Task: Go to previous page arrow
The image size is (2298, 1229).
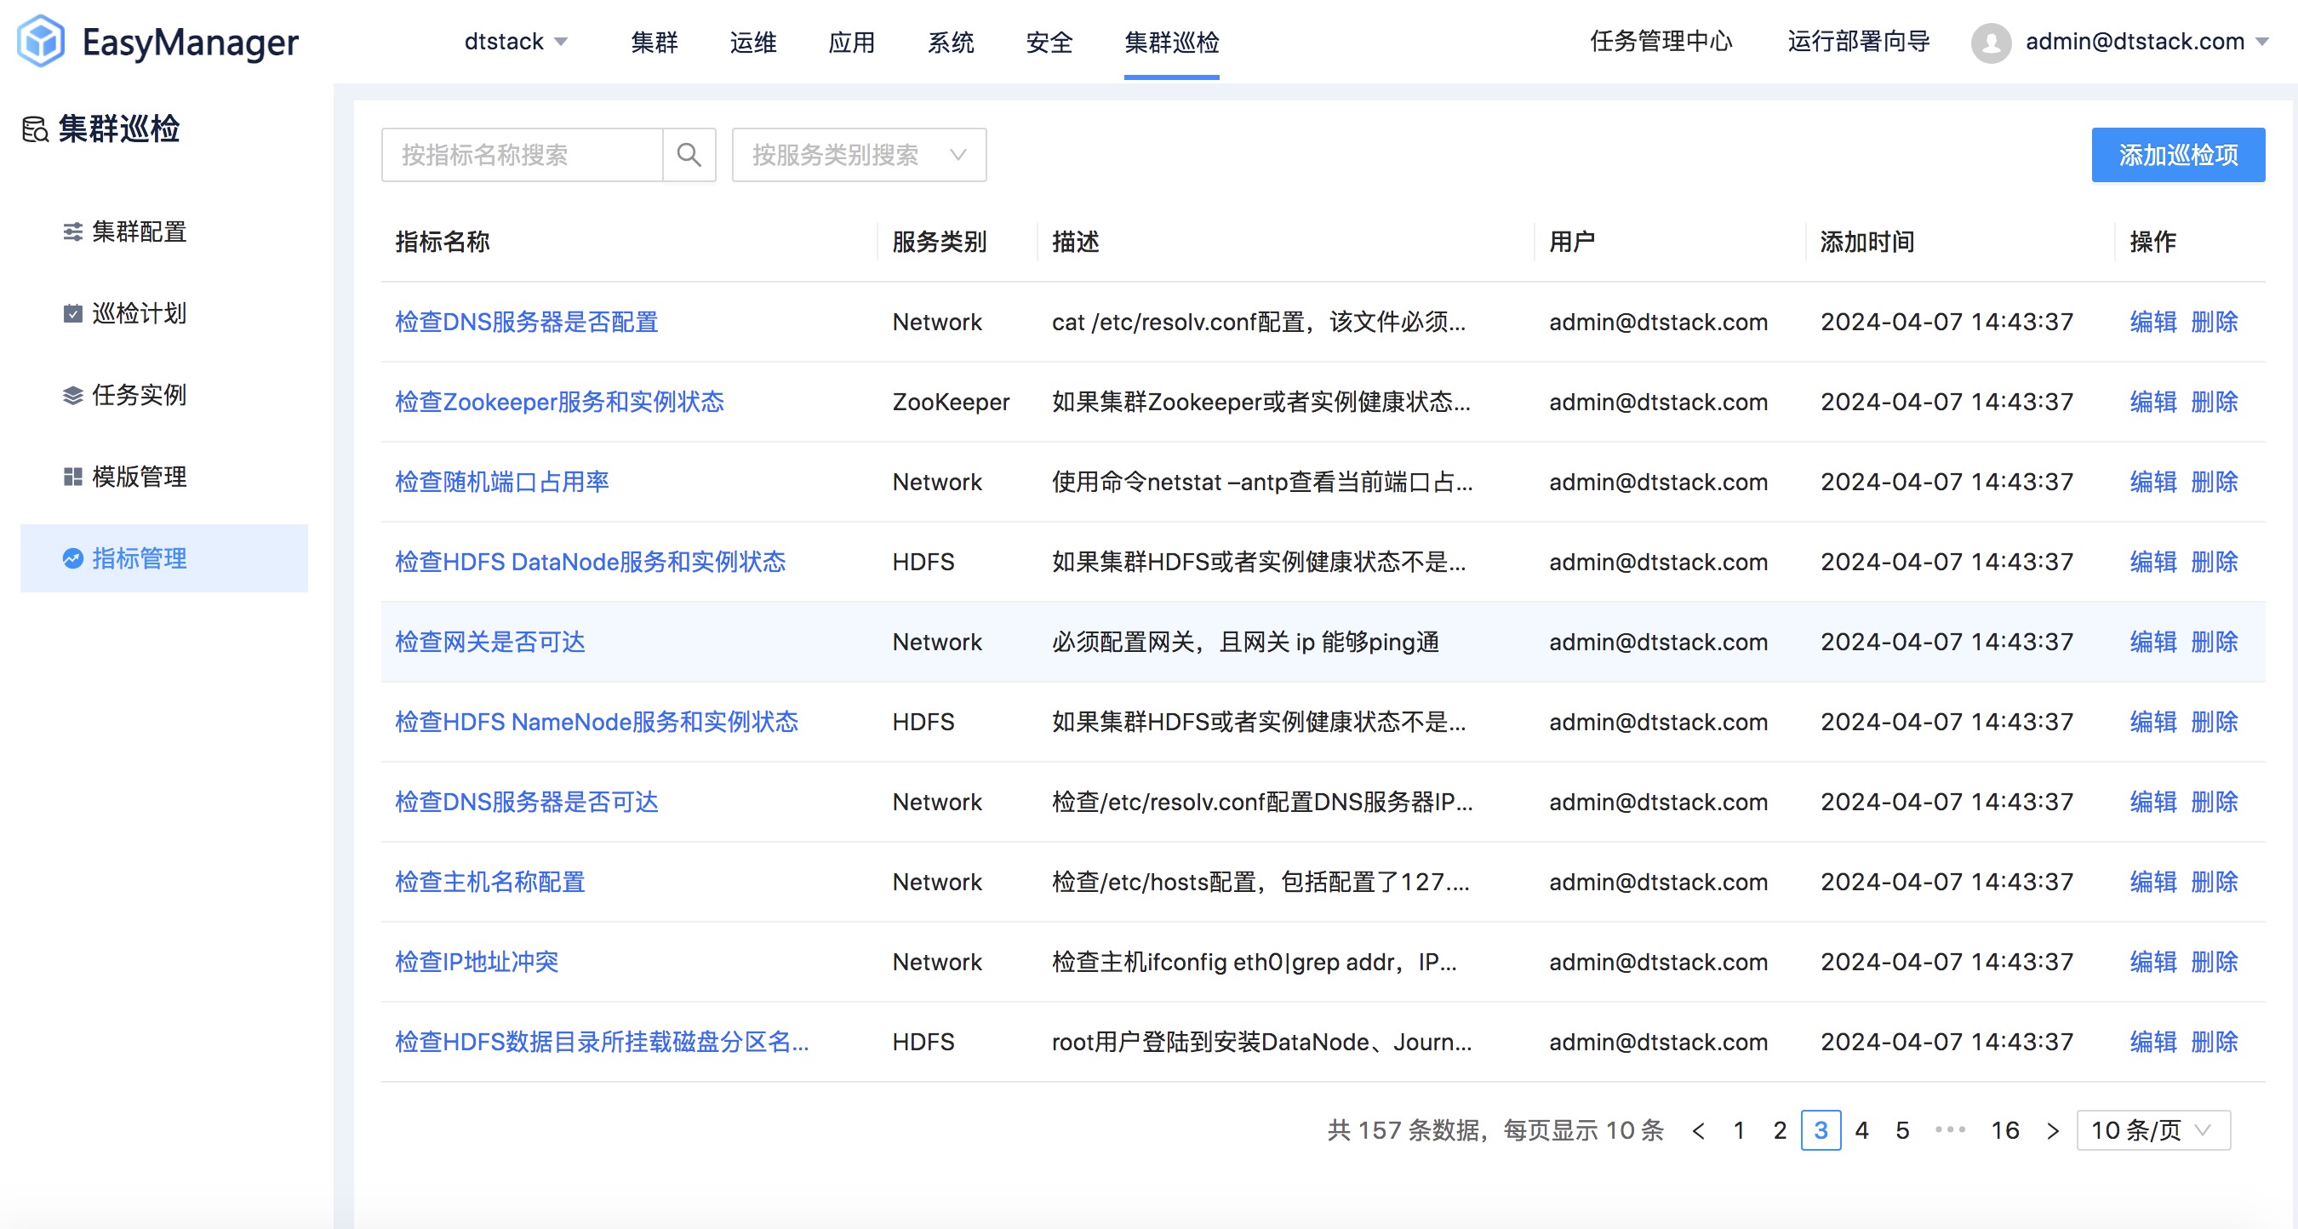Action: (1699, 1131)
